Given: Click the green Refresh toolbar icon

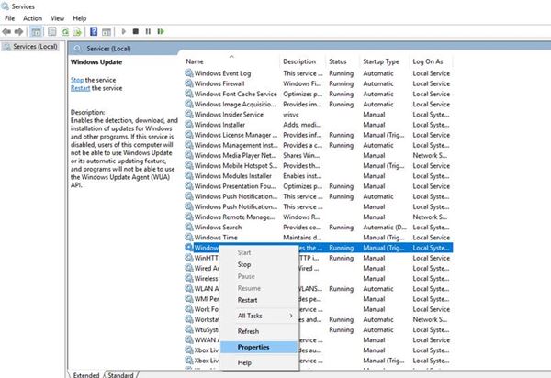Looking at the screenshot, I should click(x=65, y=32).
